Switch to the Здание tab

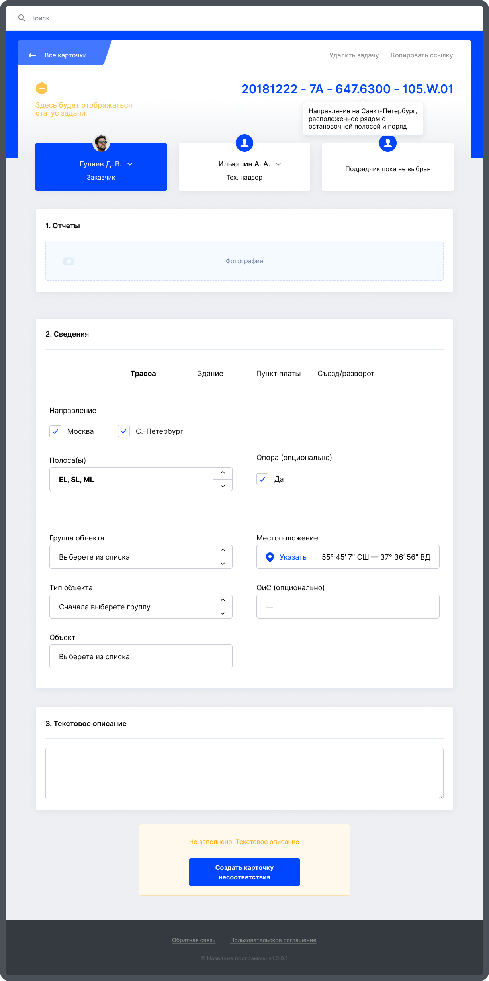coord(210,374)
